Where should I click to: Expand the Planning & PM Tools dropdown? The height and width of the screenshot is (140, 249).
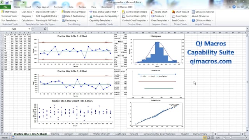coord(47,21)
